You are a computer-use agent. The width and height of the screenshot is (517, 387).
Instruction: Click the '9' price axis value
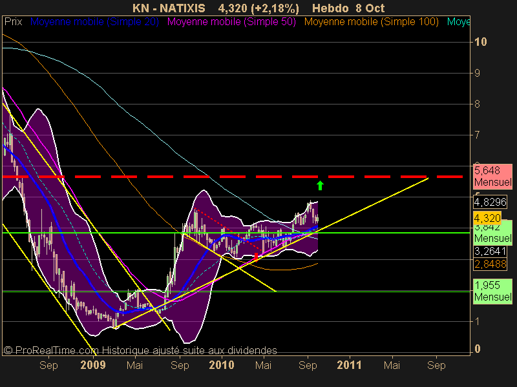(477, 73)
